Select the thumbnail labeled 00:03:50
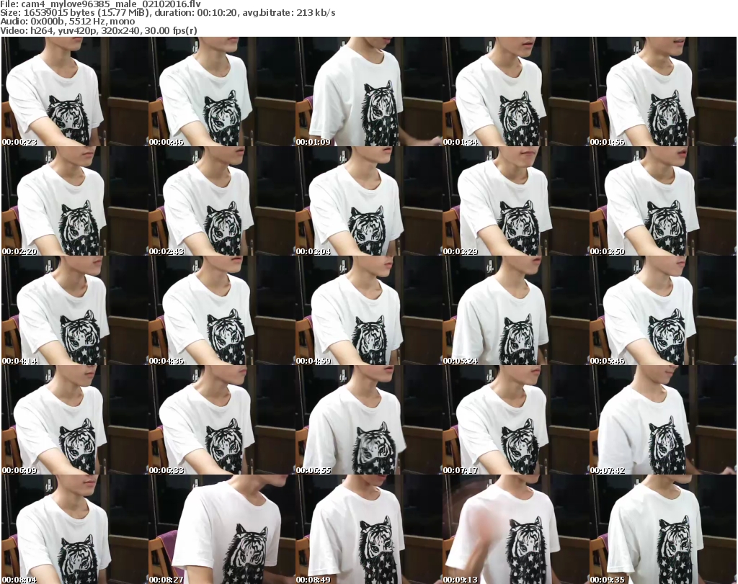Viewport: 738px width, 584px height. click(663, 201)
